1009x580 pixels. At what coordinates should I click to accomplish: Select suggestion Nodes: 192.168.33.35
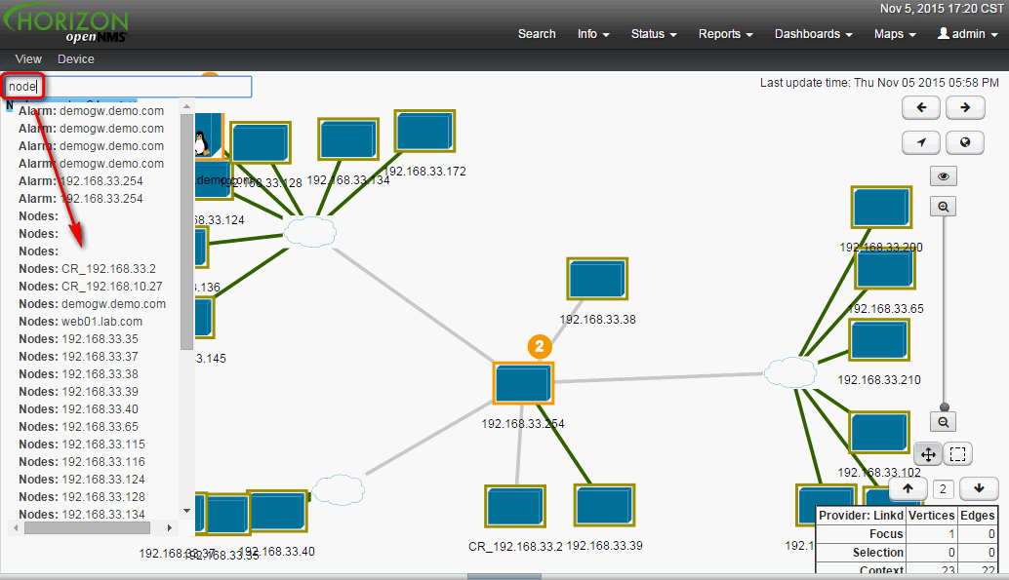[78, 339]
